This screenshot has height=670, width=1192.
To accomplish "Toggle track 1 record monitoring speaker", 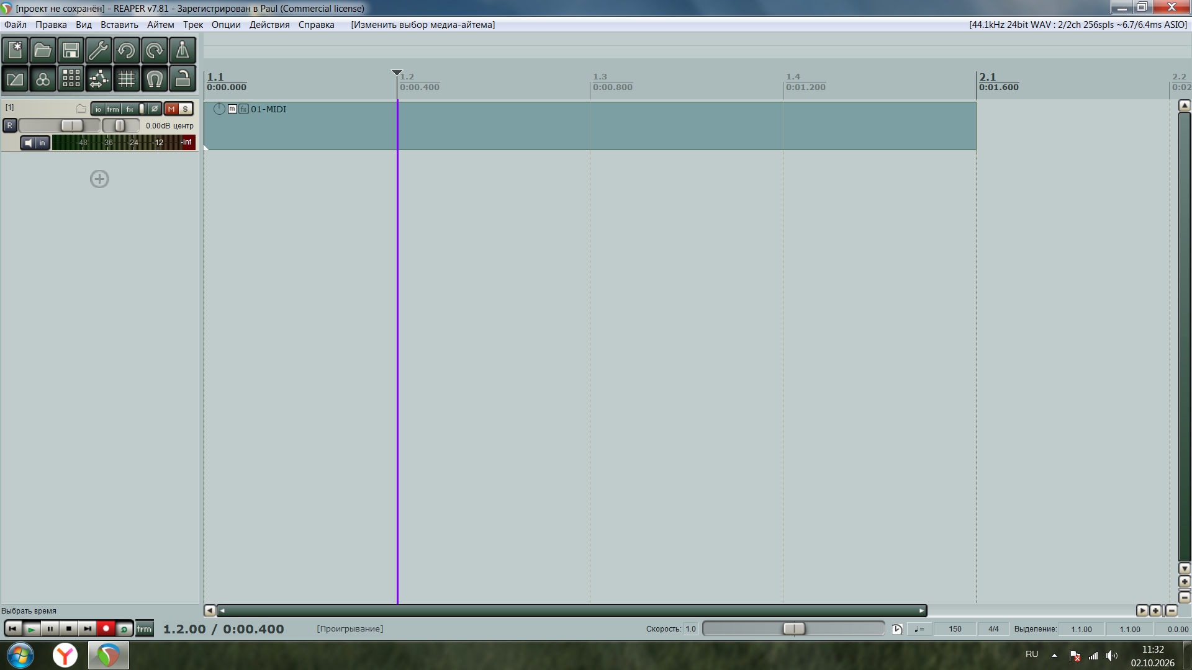I will pos(28,143).
